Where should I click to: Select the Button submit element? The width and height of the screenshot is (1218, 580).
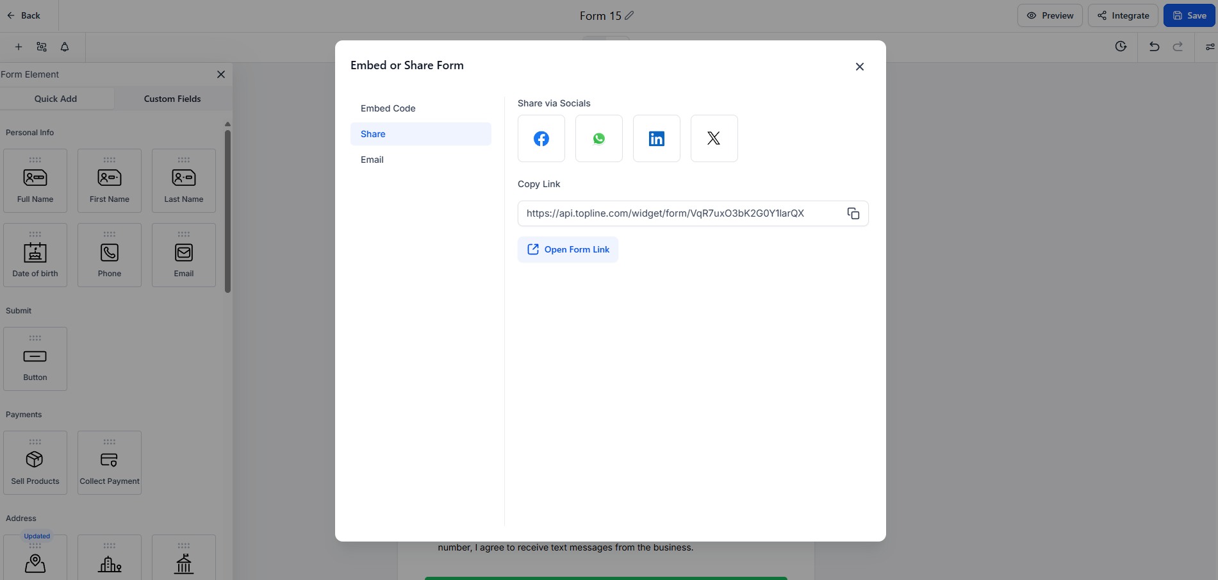click(35, 359)
